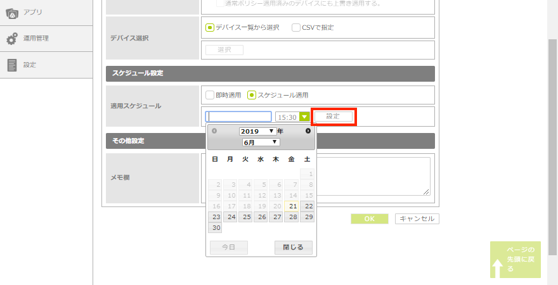Click the schedule date input field
558x285 pixels.
click(x=238, y=117)
